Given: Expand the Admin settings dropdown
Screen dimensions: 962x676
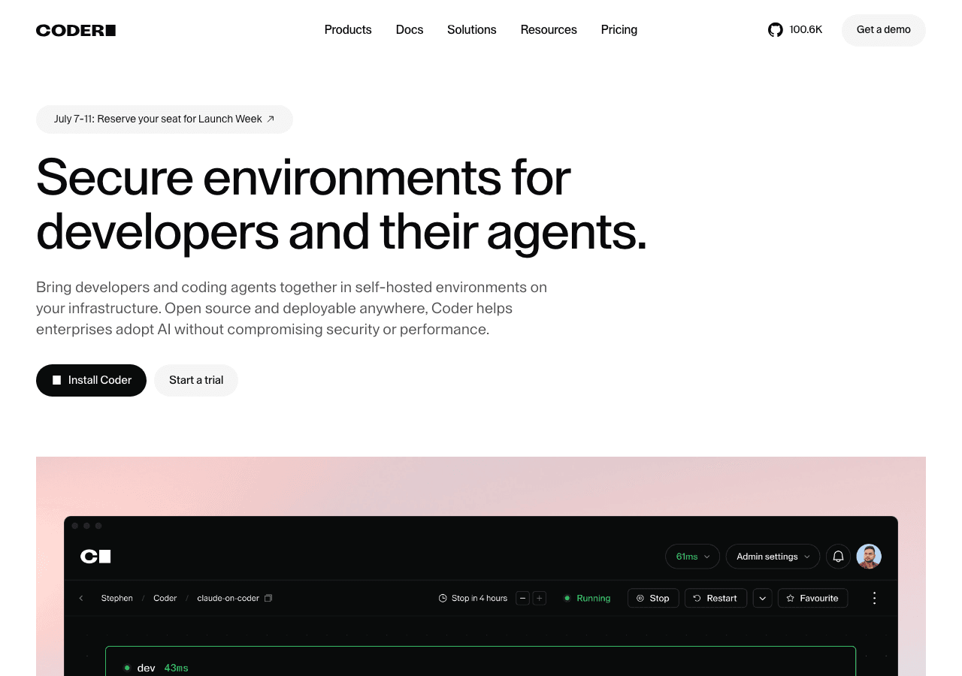Looking at the screenshot, I should (773, 557).
